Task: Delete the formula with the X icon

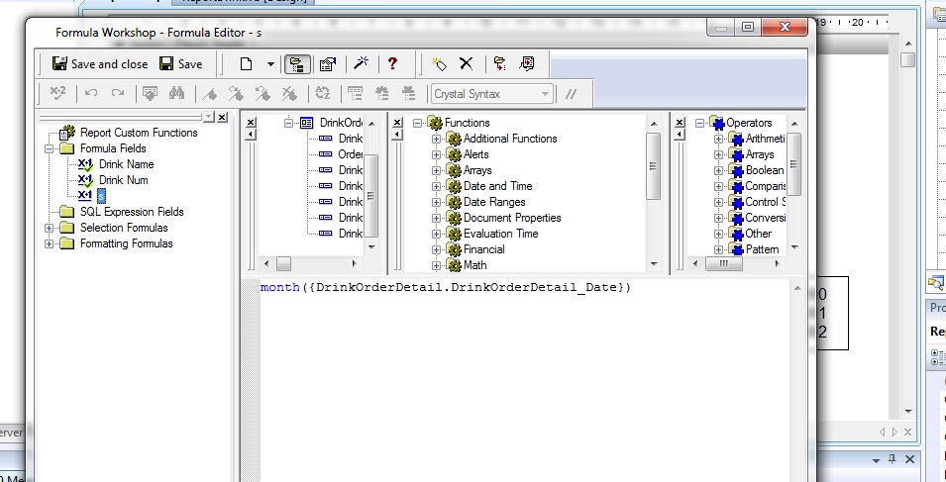Action: (466, 64)
